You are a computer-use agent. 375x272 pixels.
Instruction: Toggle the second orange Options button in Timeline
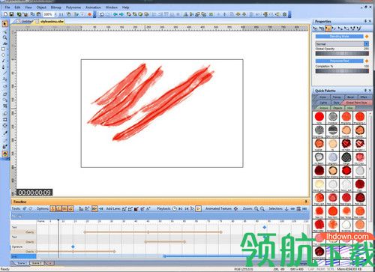coord(58,208)
